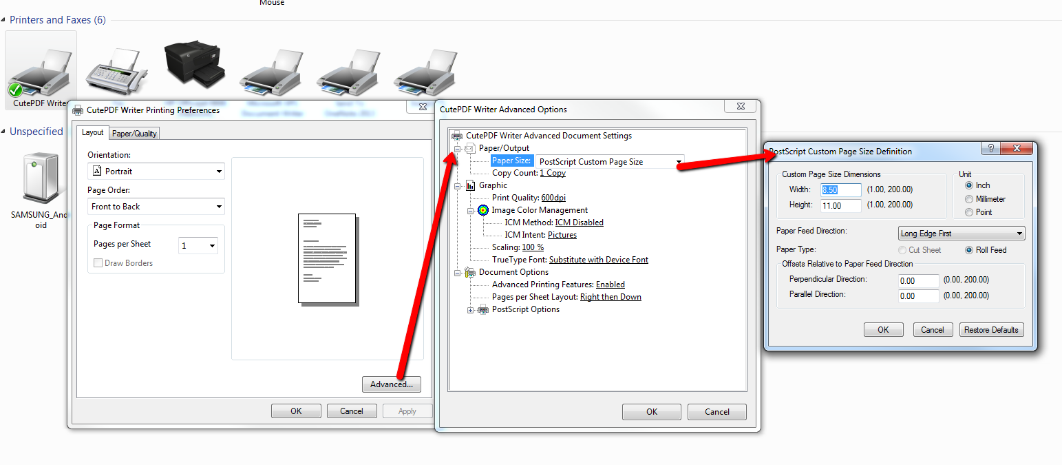
Task: Collapse the Graphic tree node
Action: point(458,186)
